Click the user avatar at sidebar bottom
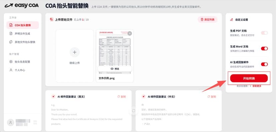The width and height of the screenshot is (276, 132). pyautogui.click(x=11, y=122)
